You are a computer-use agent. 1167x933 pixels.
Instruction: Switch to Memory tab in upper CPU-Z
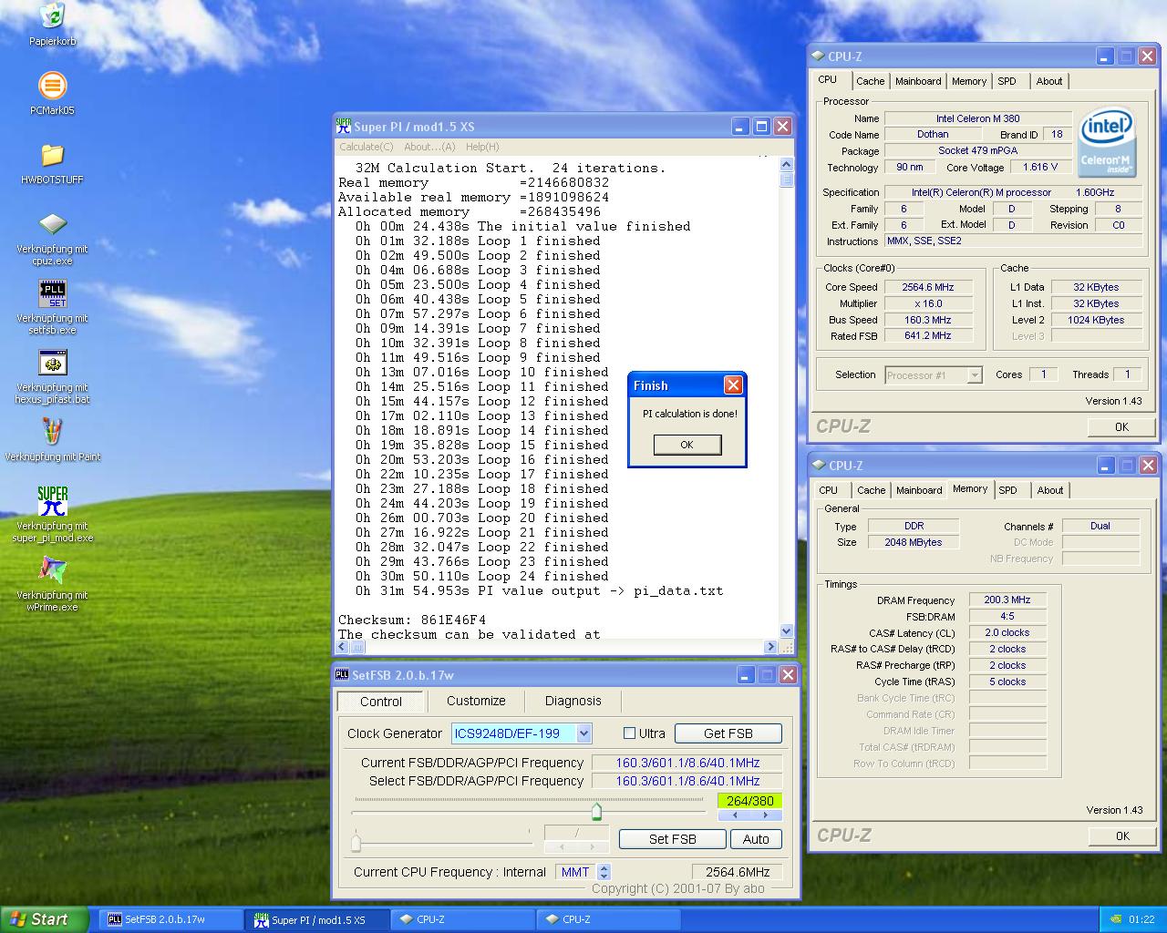(x=969, y=81)
